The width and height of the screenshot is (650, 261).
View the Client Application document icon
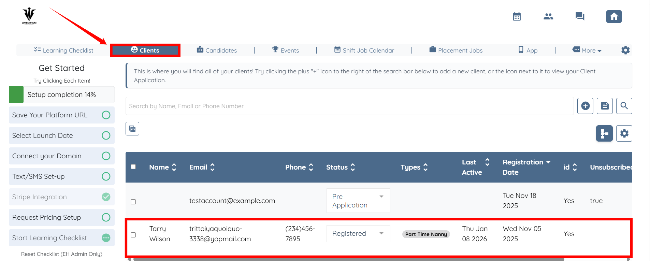(x=605, y=106)
